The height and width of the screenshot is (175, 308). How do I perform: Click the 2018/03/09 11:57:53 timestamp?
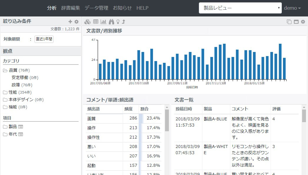point(188,122)
